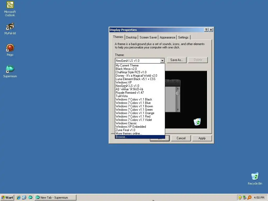Choose Windows 7 Colors v1.1 Black
268x201 pixels.
[x=140, y=99]
